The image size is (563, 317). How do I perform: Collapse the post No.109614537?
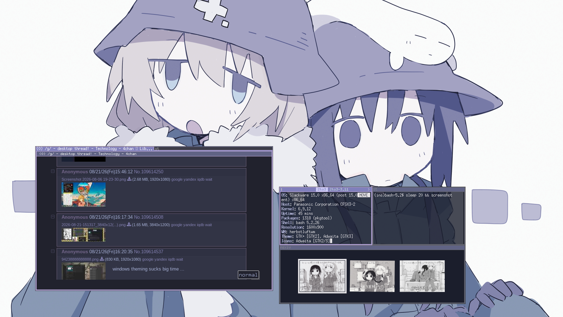tap(53, 251)
